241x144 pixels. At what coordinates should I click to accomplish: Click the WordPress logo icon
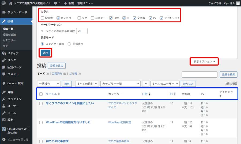tap(4, 3)
